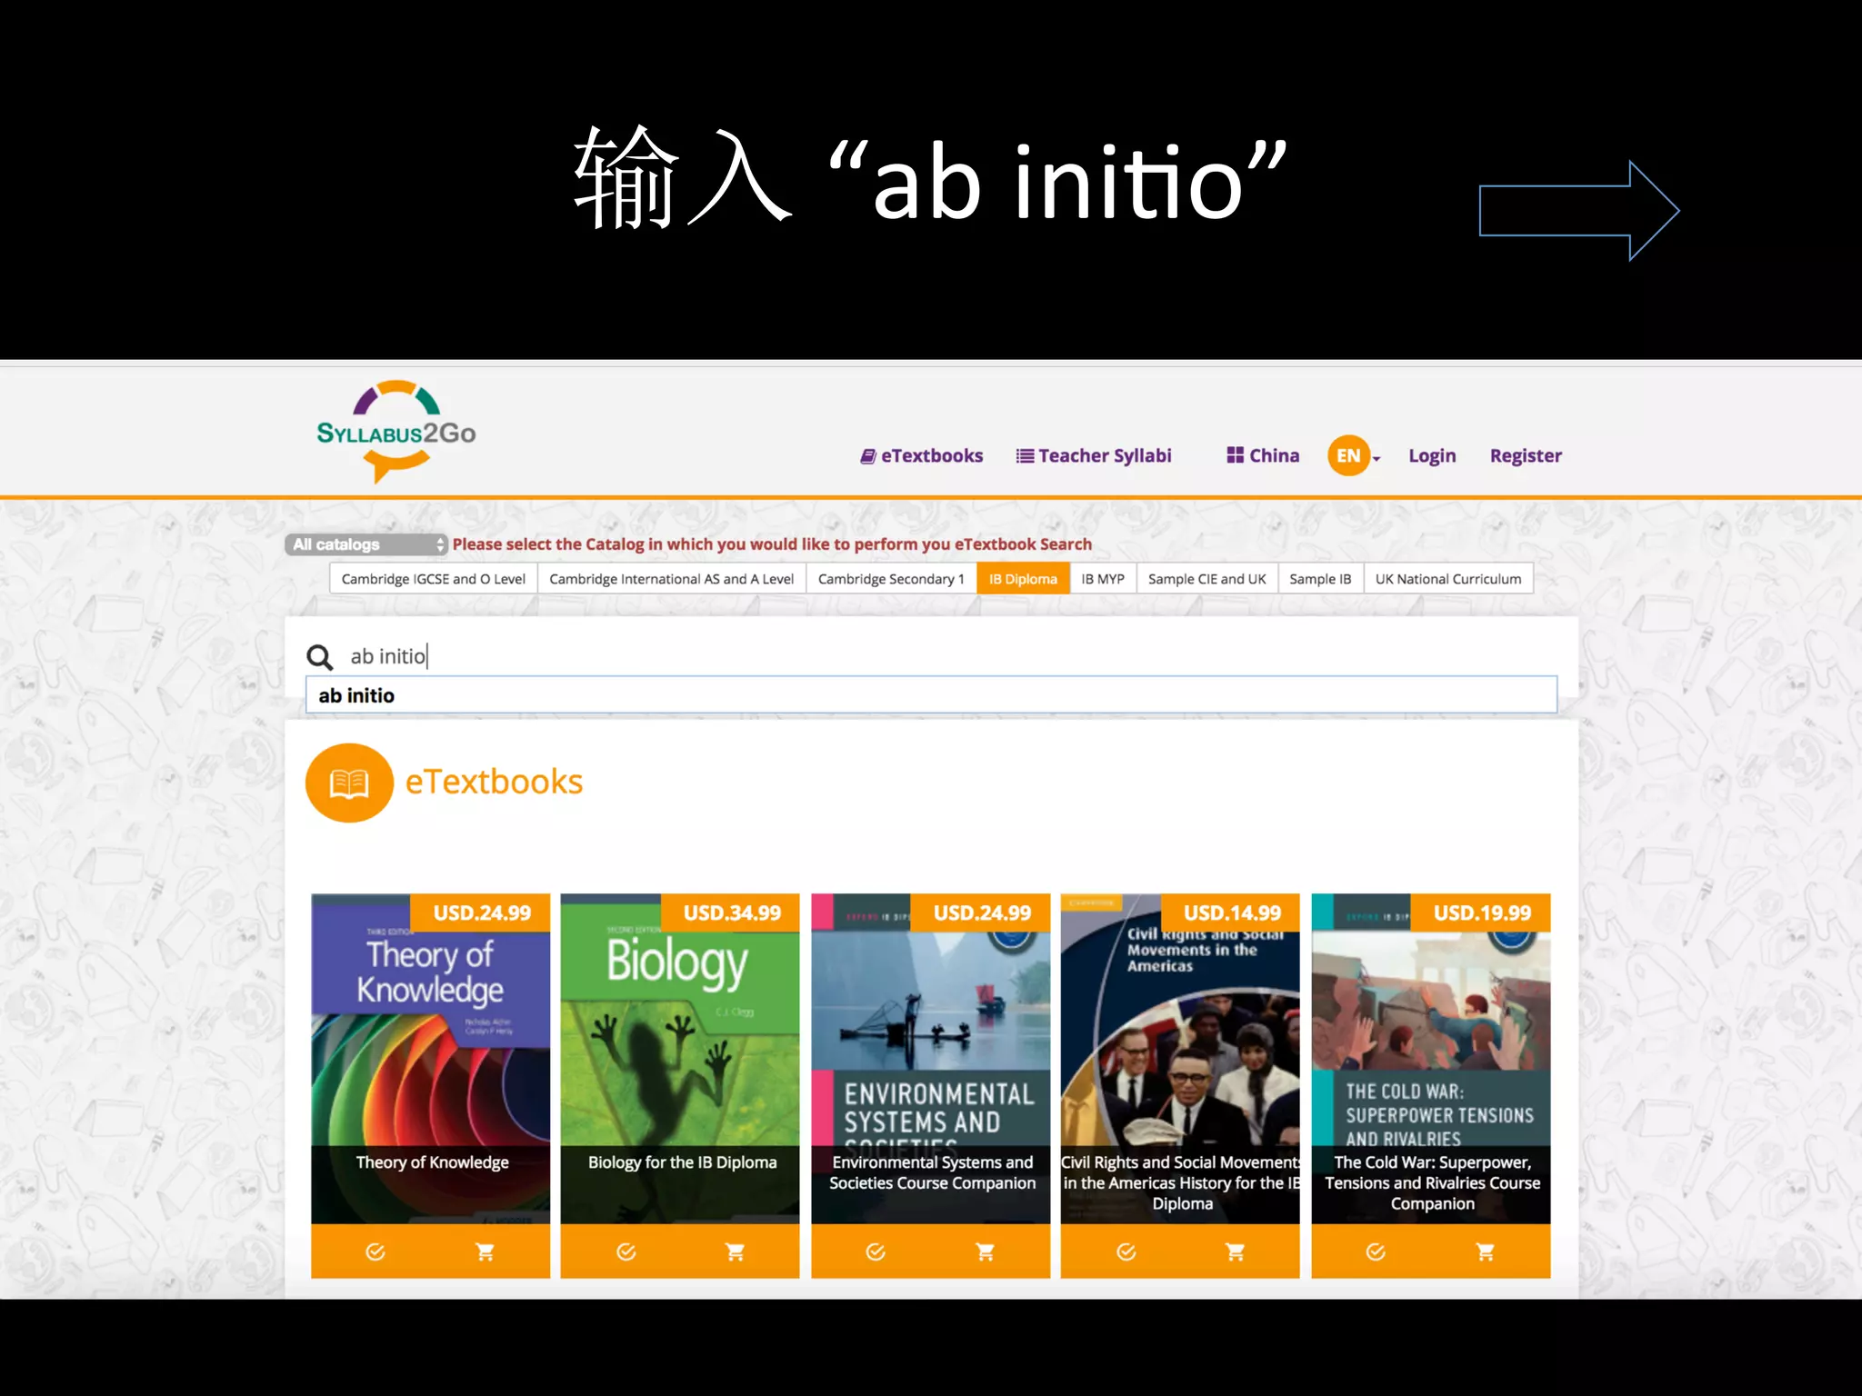This screenshot has height=1396, width=1862.
Task: Click the Login link
Action: 1432,455
